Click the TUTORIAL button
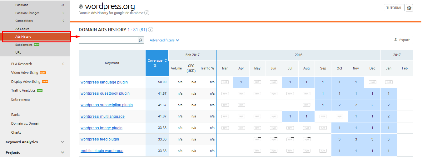Screen dimensions: 422x157 394,8
